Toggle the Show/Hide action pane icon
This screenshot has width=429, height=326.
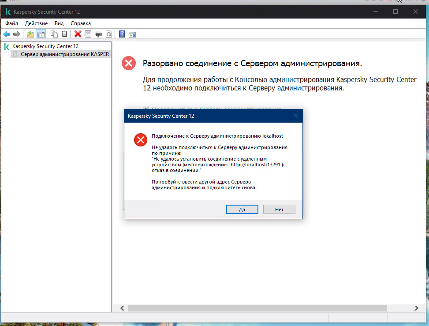pyautogui.click(x=132, y=34)
